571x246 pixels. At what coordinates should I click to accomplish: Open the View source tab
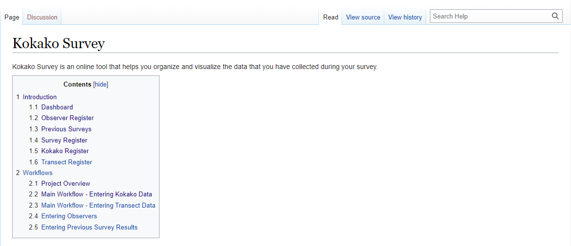[x=363, y=17]
